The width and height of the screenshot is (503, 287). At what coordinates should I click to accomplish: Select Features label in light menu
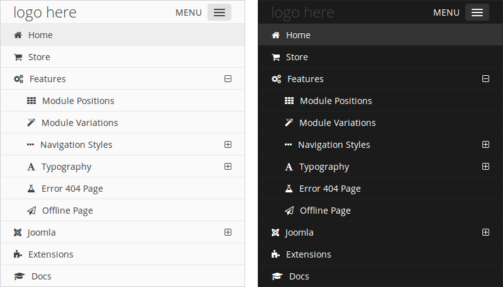[48, 79]
